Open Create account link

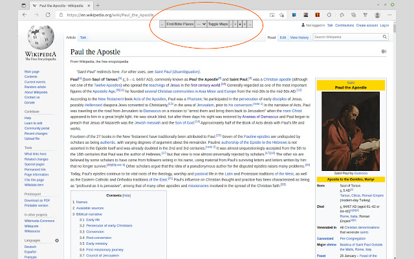367,25
